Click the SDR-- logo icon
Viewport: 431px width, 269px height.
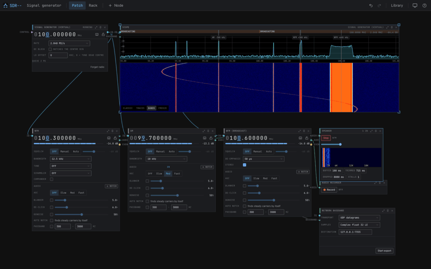click(5, 5)
